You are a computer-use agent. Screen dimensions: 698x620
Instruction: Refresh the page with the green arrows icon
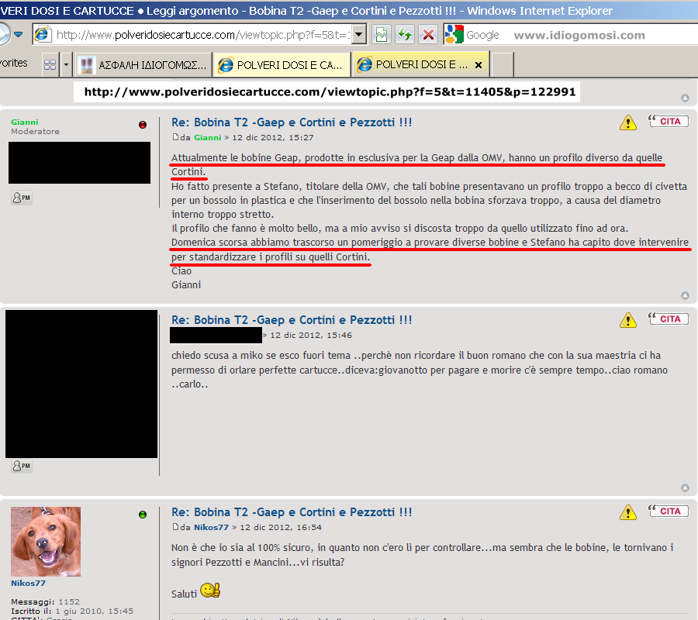coord(405,35)
